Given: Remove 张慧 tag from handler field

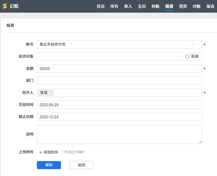Looking at the screenshot, I should click(x=50, y=92).
